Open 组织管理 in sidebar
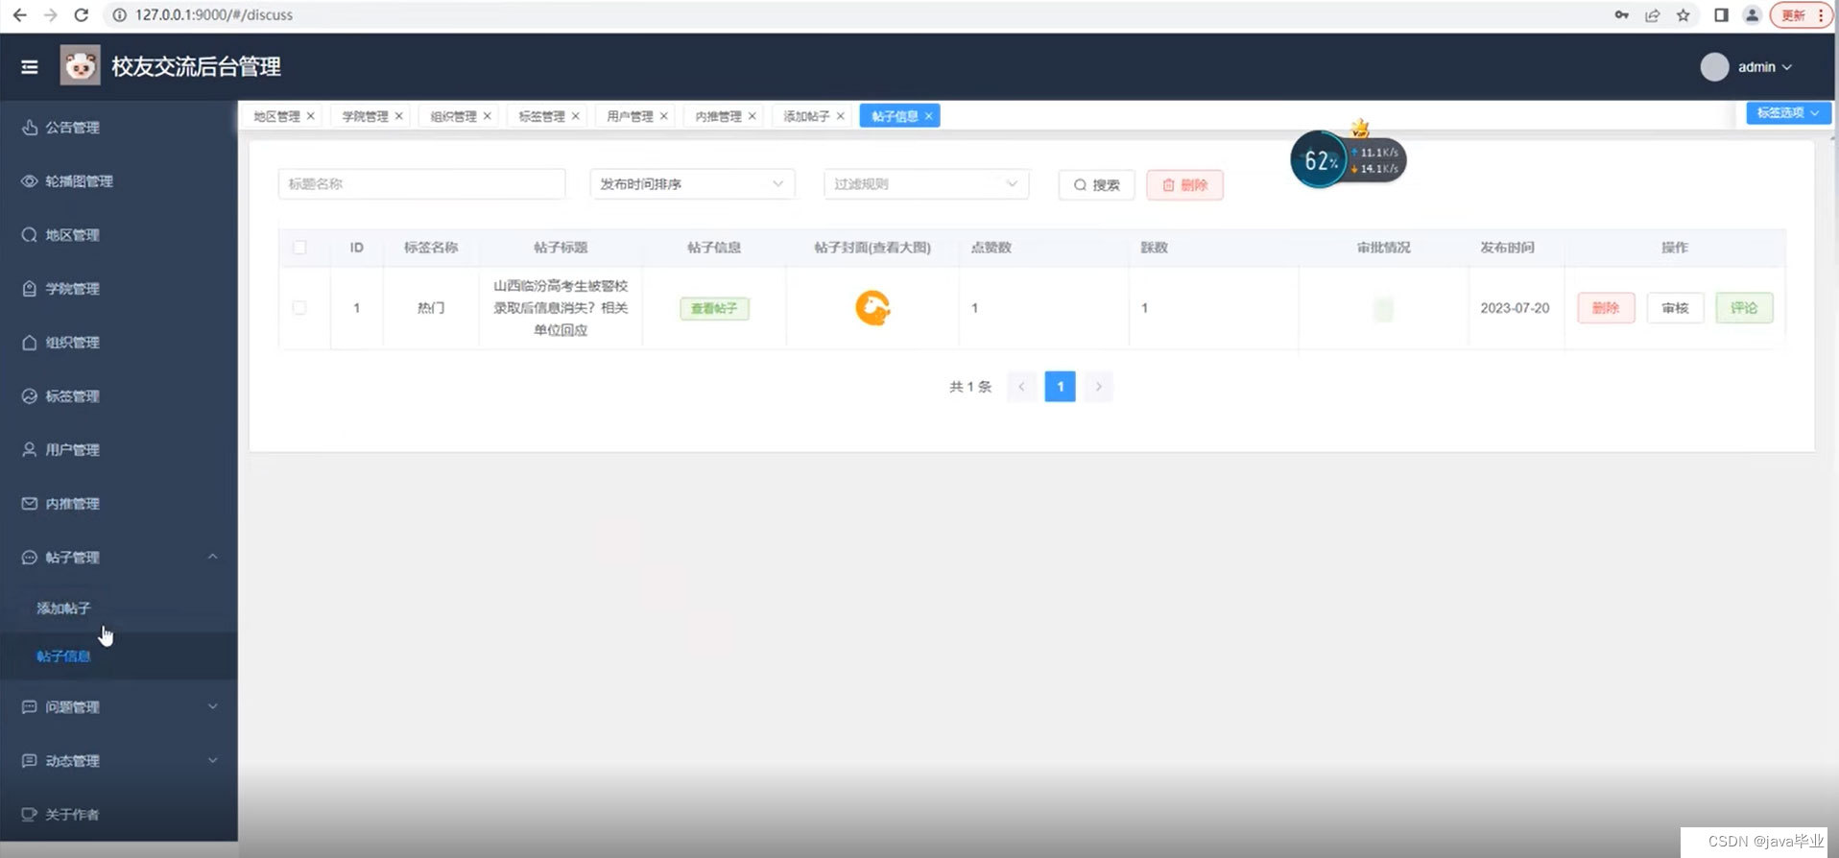The image size is (1839, 858). tap(119, 343)
